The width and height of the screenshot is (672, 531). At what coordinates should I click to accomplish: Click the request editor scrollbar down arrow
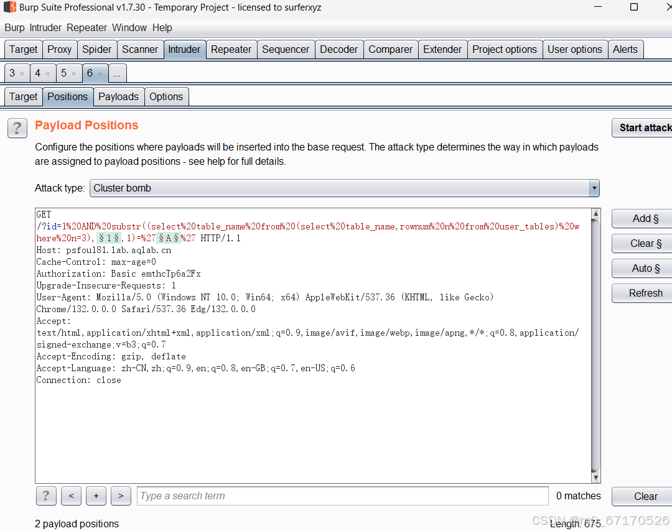pyautogui.click(x=595, y=478)
